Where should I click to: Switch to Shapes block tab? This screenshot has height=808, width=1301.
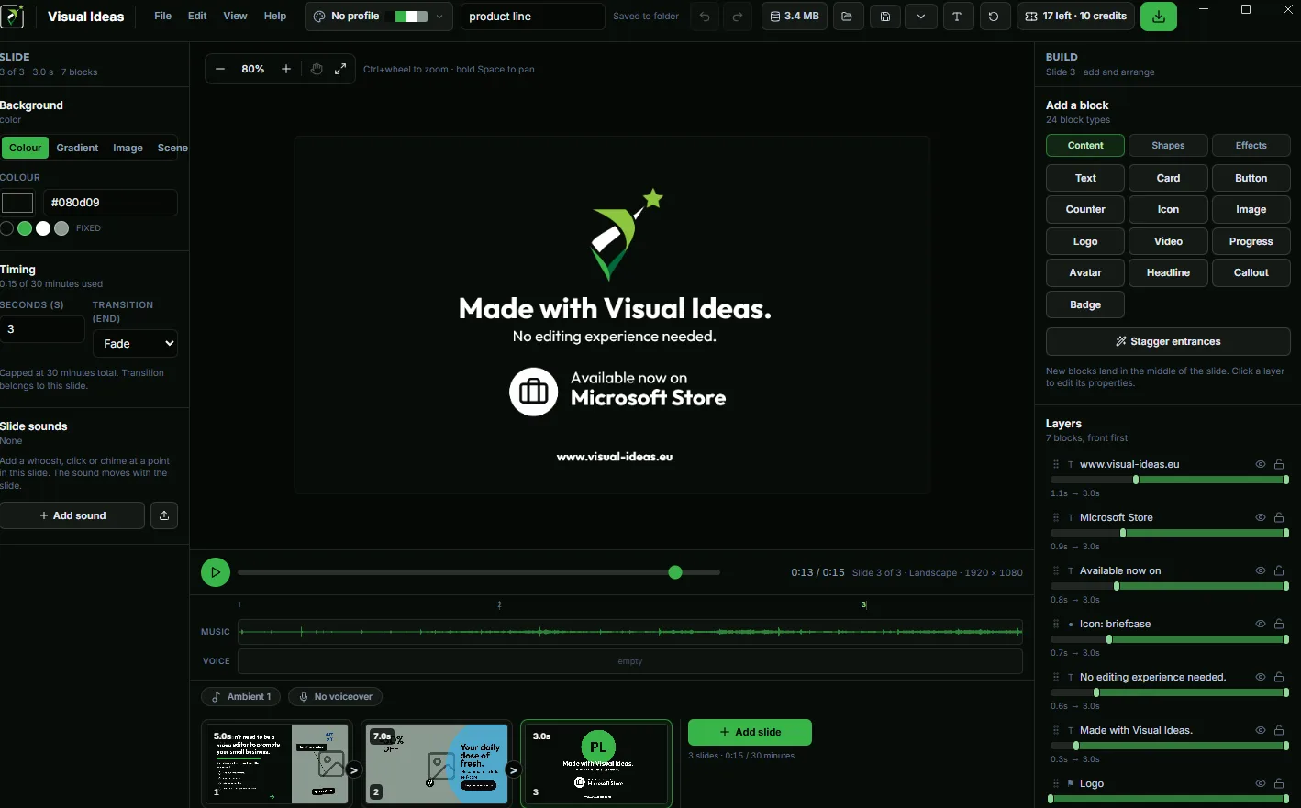(x=1168, y=146)
